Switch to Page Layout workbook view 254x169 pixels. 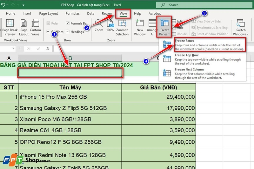23,28
